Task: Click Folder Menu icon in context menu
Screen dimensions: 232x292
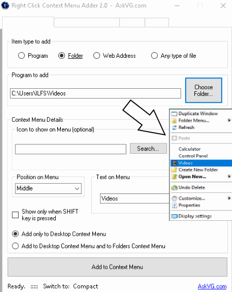Action: coord(174,121)
